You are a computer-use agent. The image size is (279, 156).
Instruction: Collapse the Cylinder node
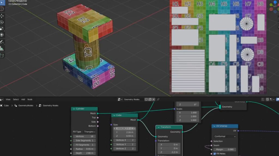coord(74,109)
